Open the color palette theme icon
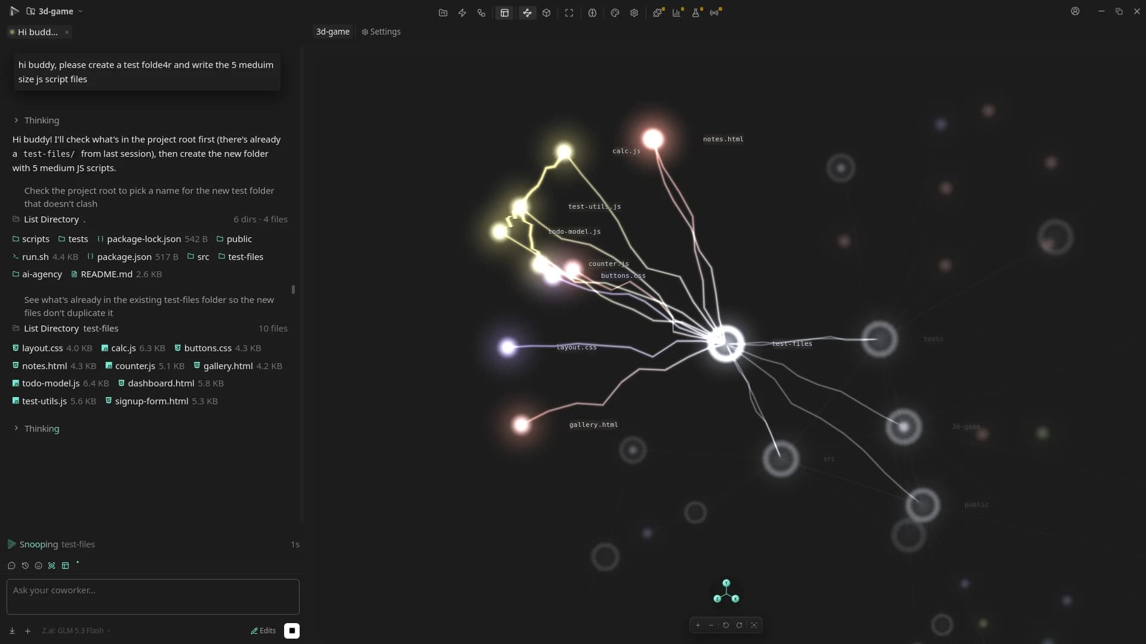The height and width of the screenshot is (644, 1146). tap(615, 13)
